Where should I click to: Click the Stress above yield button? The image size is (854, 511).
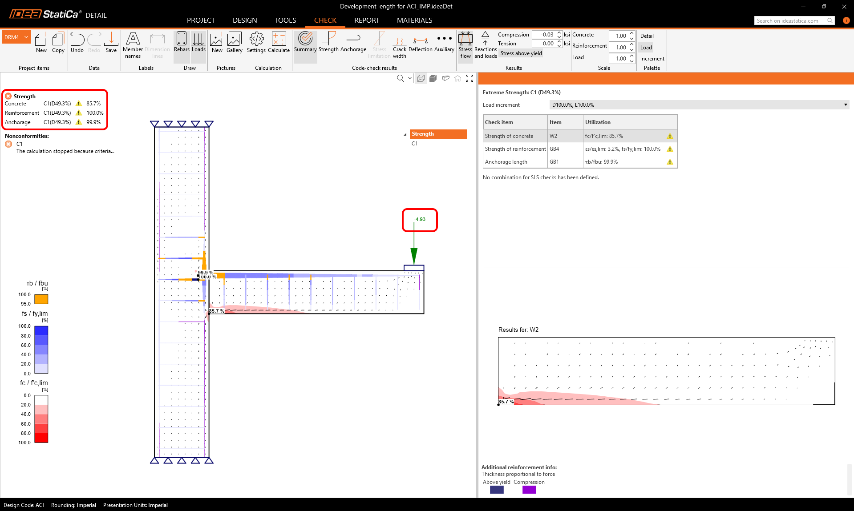pos(521,53)
